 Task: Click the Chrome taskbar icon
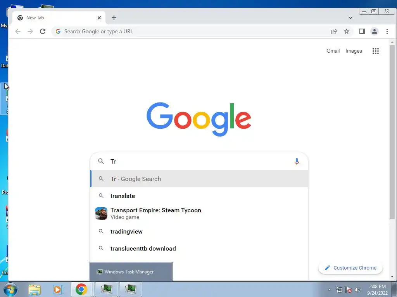pos(81,289)
